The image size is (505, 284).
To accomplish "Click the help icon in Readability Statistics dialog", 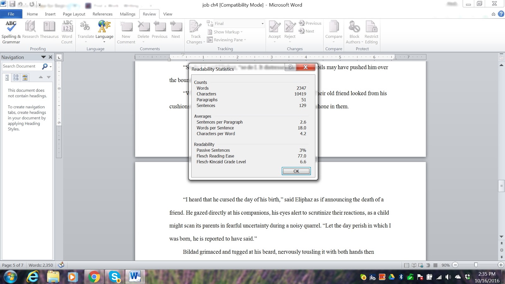I will [x=290, y=67].
